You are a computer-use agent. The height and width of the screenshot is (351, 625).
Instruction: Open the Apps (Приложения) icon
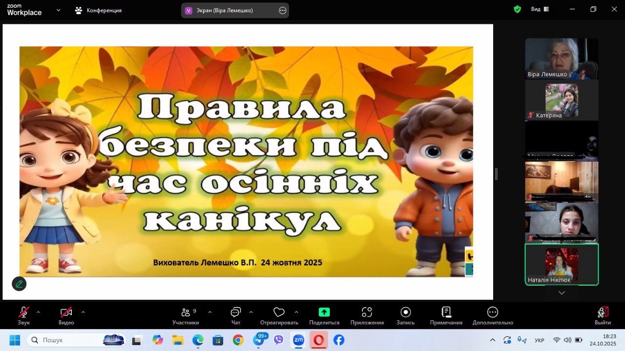tap(367, 312)
